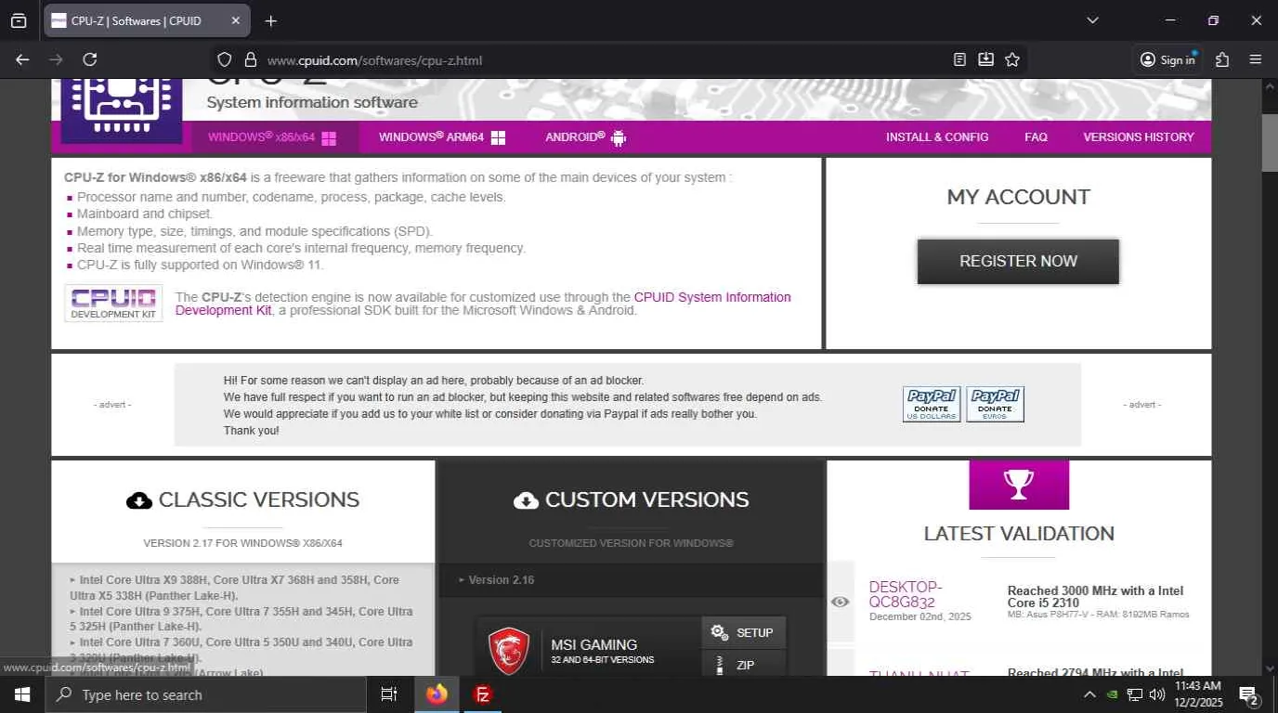Open Firefox's recent tabs list icon
This screenshot has height=713, width=1278.
[19, 20]
